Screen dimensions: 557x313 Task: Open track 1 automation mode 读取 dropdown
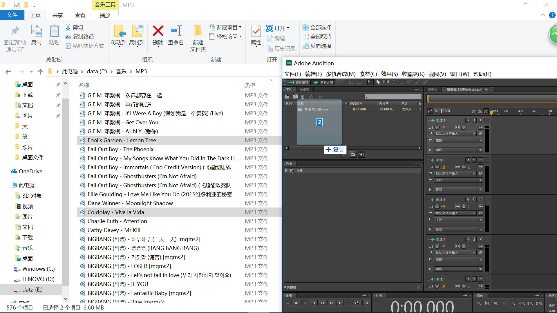click(x=458, y=150)
